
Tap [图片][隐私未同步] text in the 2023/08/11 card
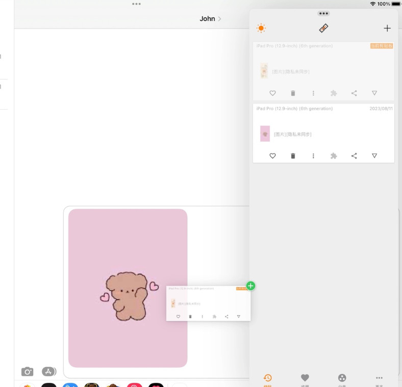pyautogui.click(x=292, y=134)
